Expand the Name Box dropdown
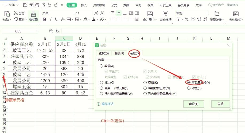 [x=37, y=31]
